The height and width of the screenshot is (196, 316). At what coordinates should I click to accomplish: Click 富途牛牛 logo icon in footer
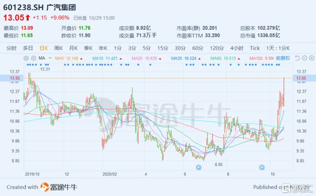[45, 187]
